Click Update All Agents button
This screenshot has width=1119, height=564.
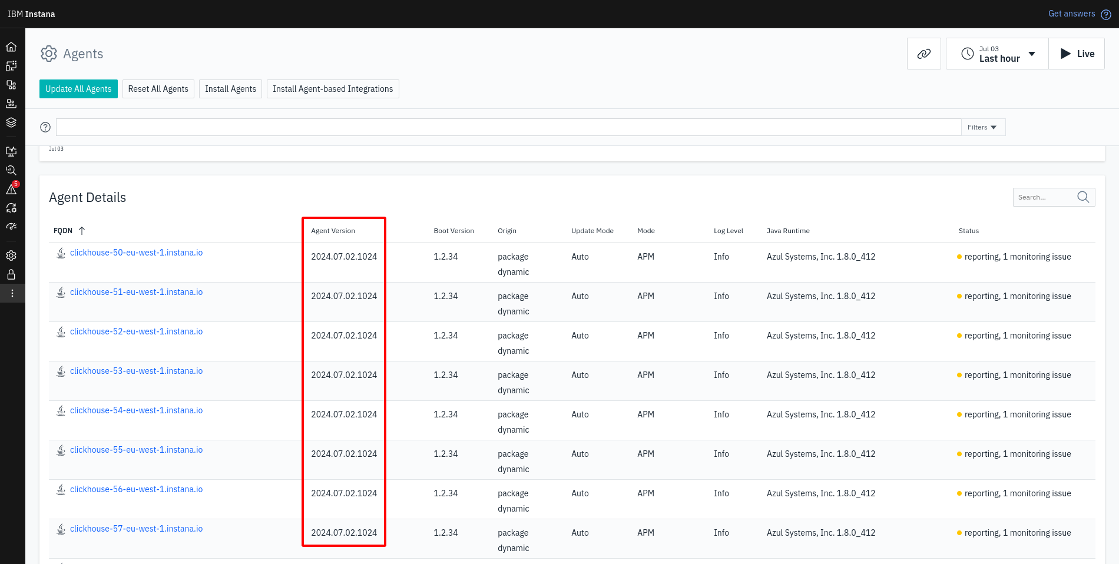point(78,89)
